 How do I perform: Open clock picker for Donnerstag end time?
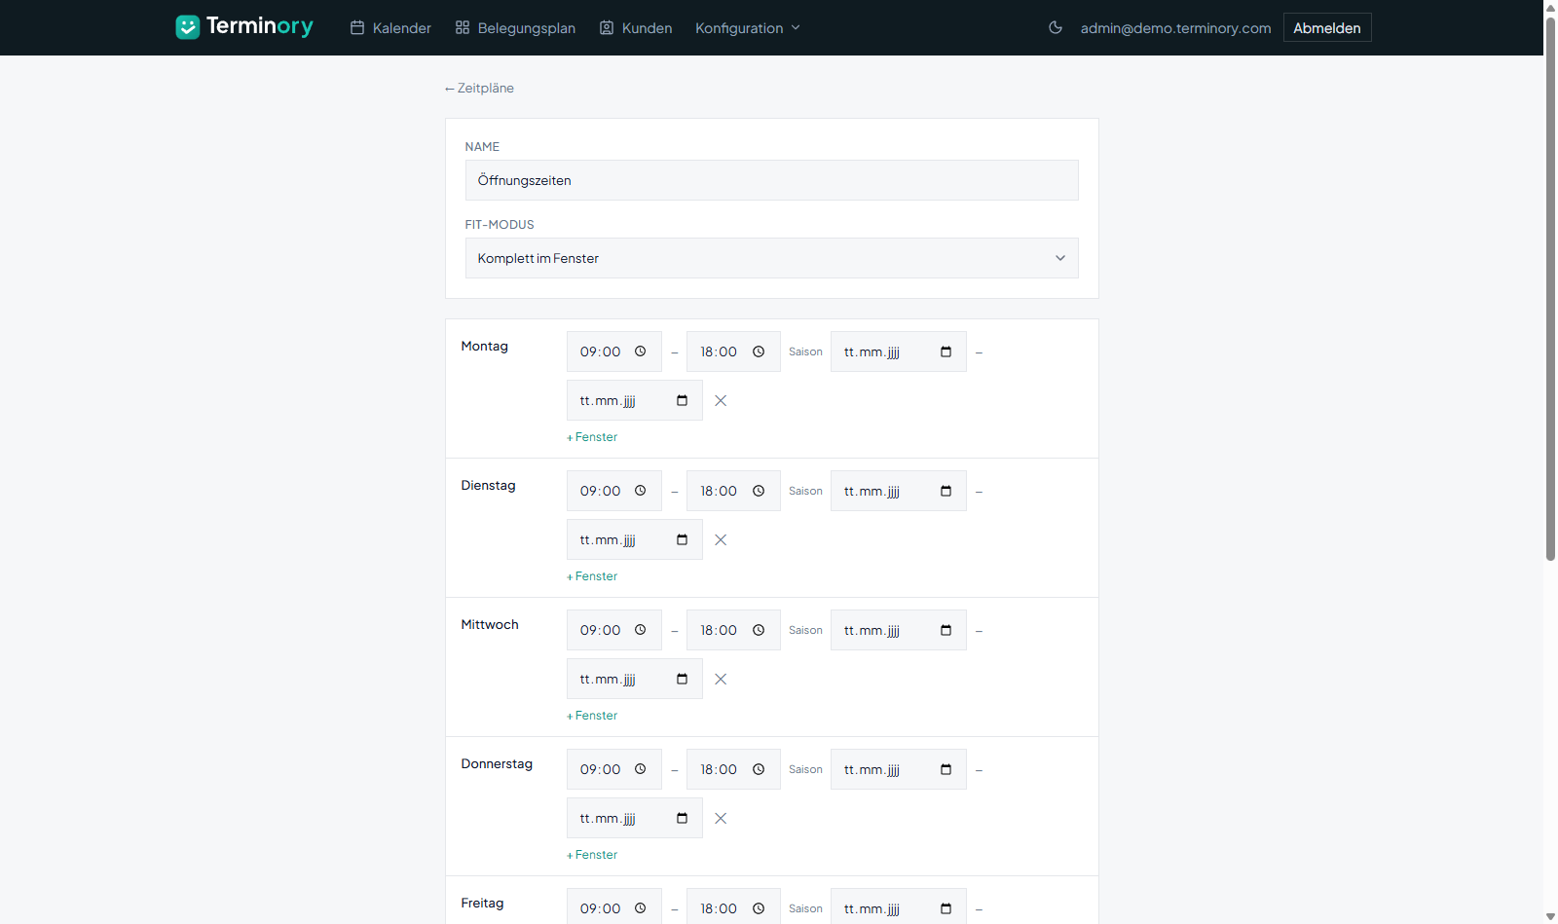coord(759,769)
